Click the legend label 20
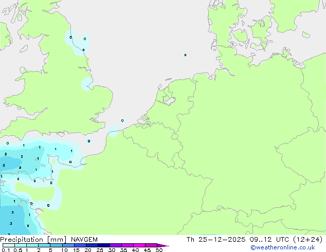Viewport: 326px width, 252px height. (88, 250)
